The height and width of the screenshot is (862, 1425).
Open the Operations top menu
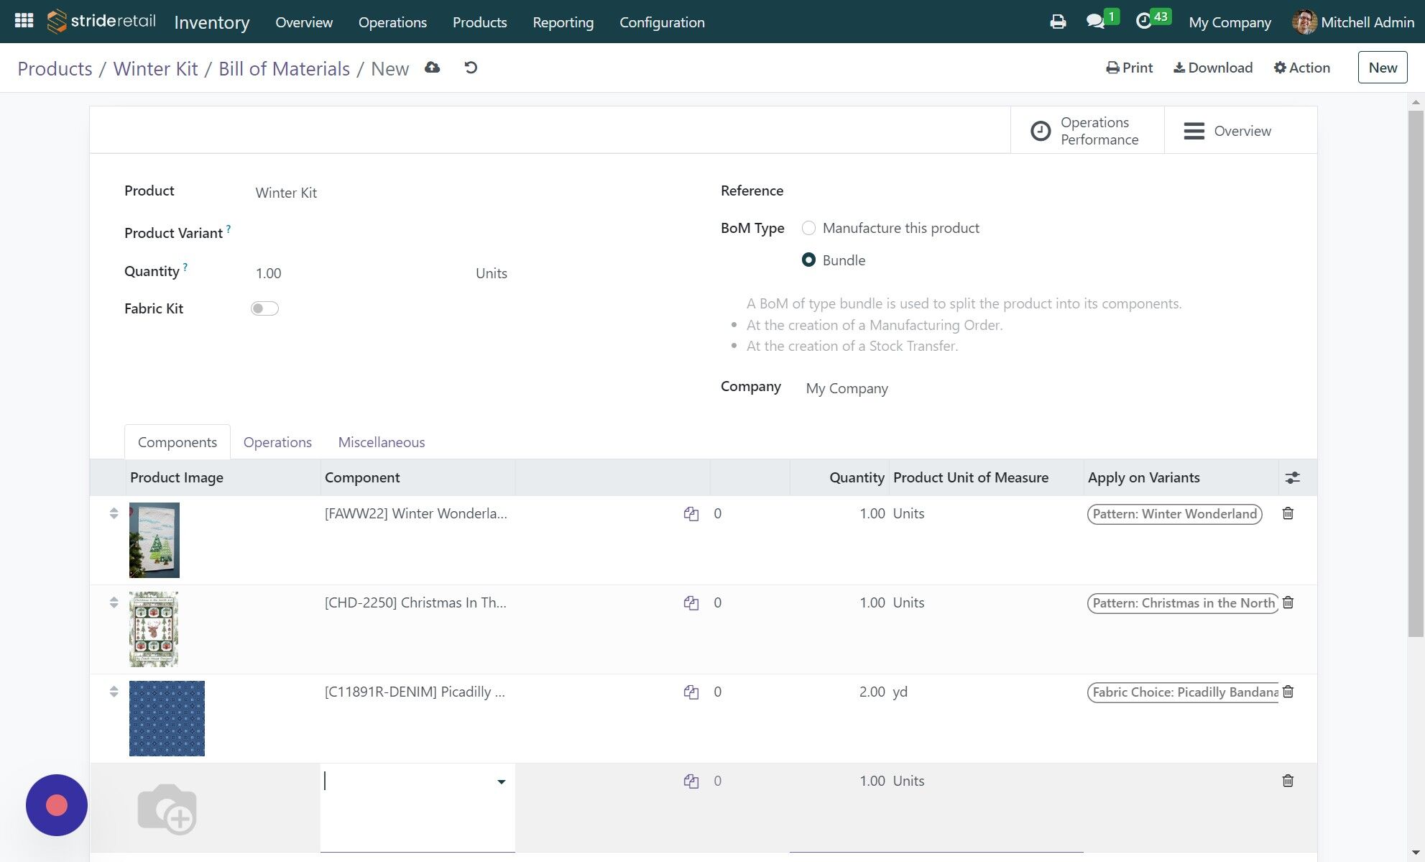click(392, 22)
